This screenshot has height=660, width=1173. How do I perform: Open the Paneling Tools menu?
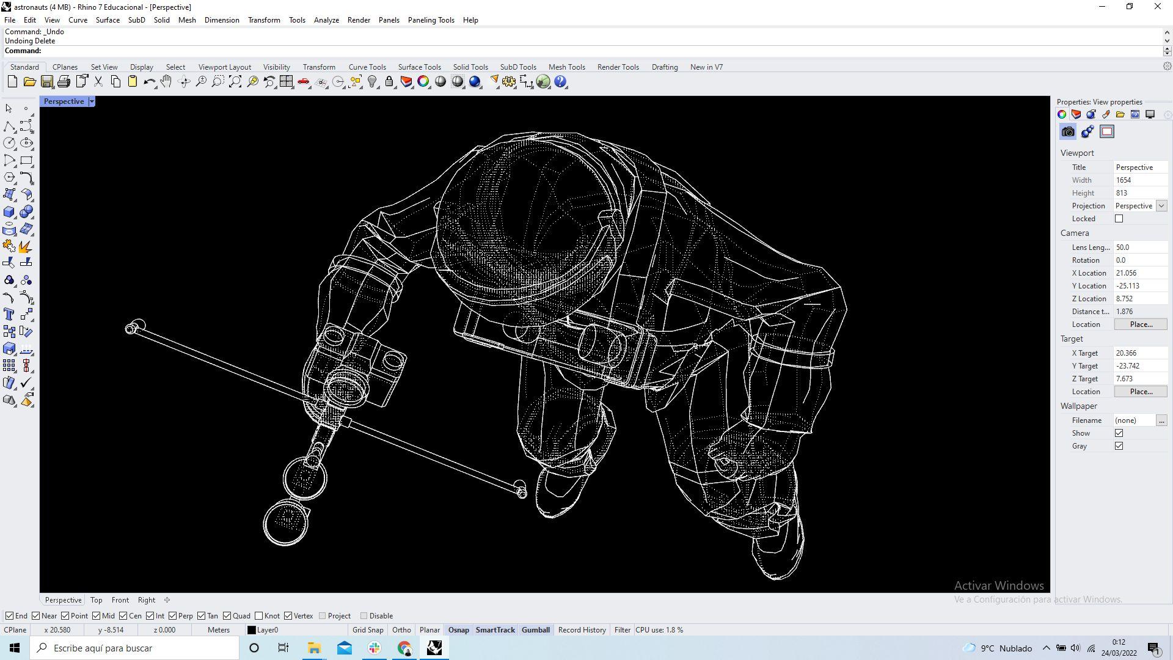tap(431, 20)
